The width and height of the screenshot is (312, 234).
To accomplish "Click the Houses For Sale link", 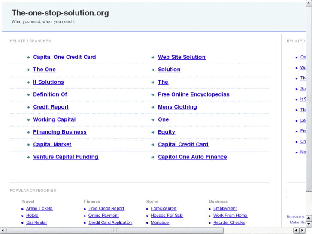I will coord(167,216).
